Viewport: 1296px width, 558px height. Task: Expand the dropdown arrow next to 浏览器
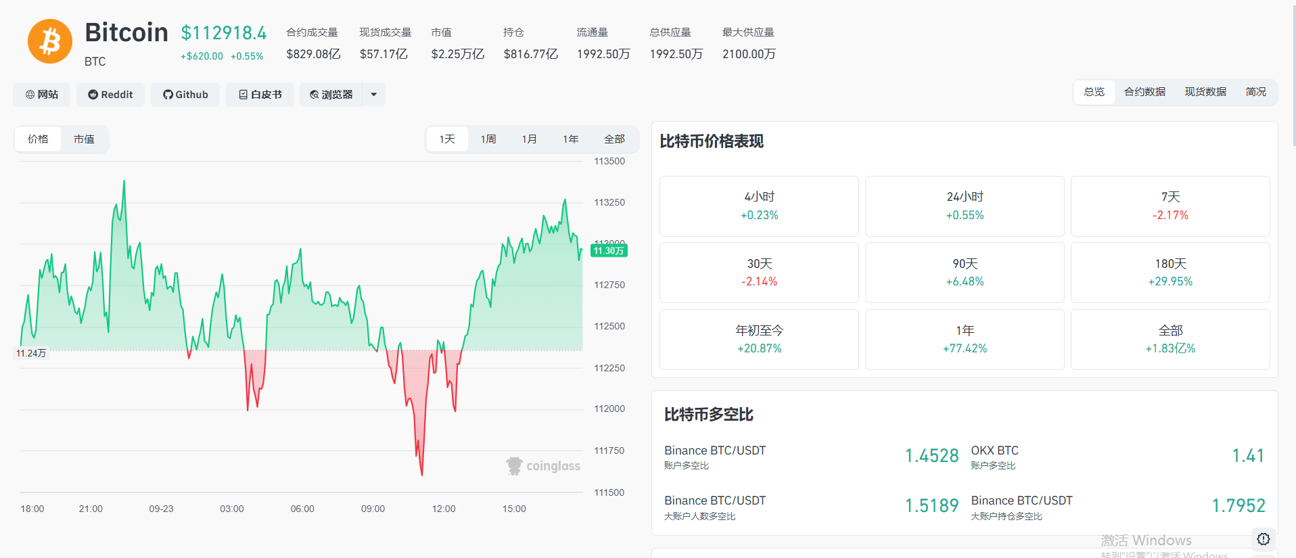(374, 95)
